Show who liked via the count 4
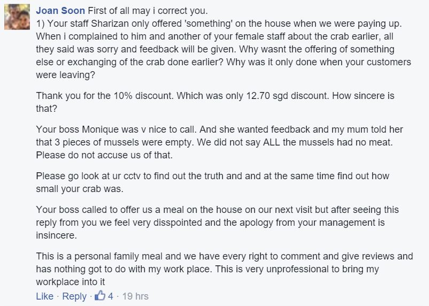This screenshot has height=306, width=429. [110, 296]
